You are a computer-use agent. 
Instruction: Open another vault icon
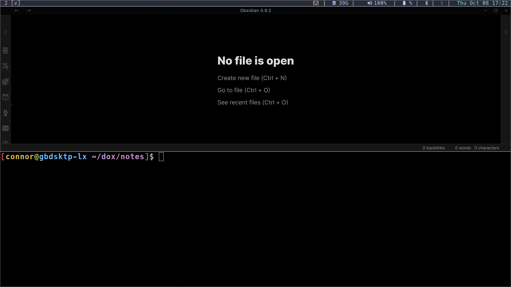point(5,128)
